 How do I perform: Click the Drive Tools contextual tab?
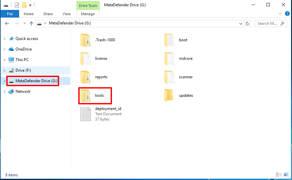88,6
